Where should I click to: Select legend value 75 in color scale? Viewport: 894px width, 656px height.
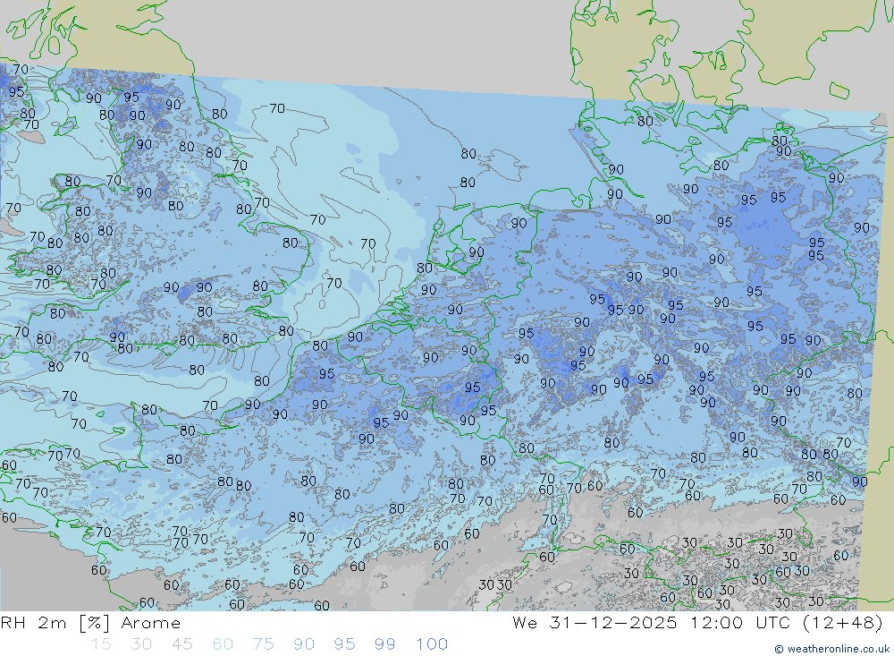click(x=264, y=644)
